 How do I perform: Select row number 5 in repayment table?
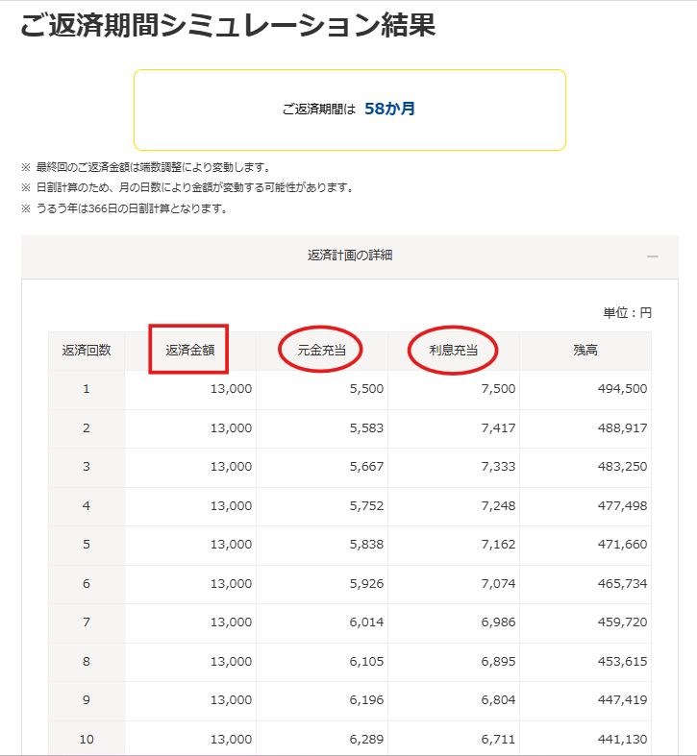click(x=87, y=545)
